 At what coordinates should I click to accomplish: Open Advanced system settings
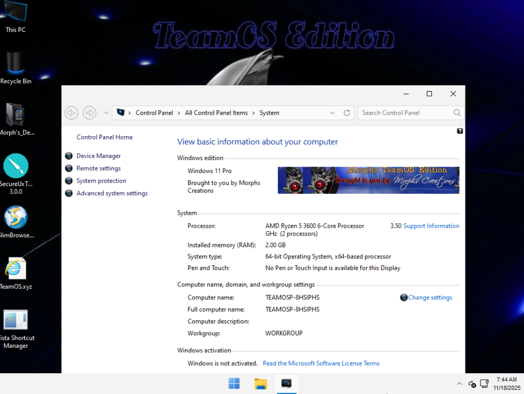pos(112,193)
